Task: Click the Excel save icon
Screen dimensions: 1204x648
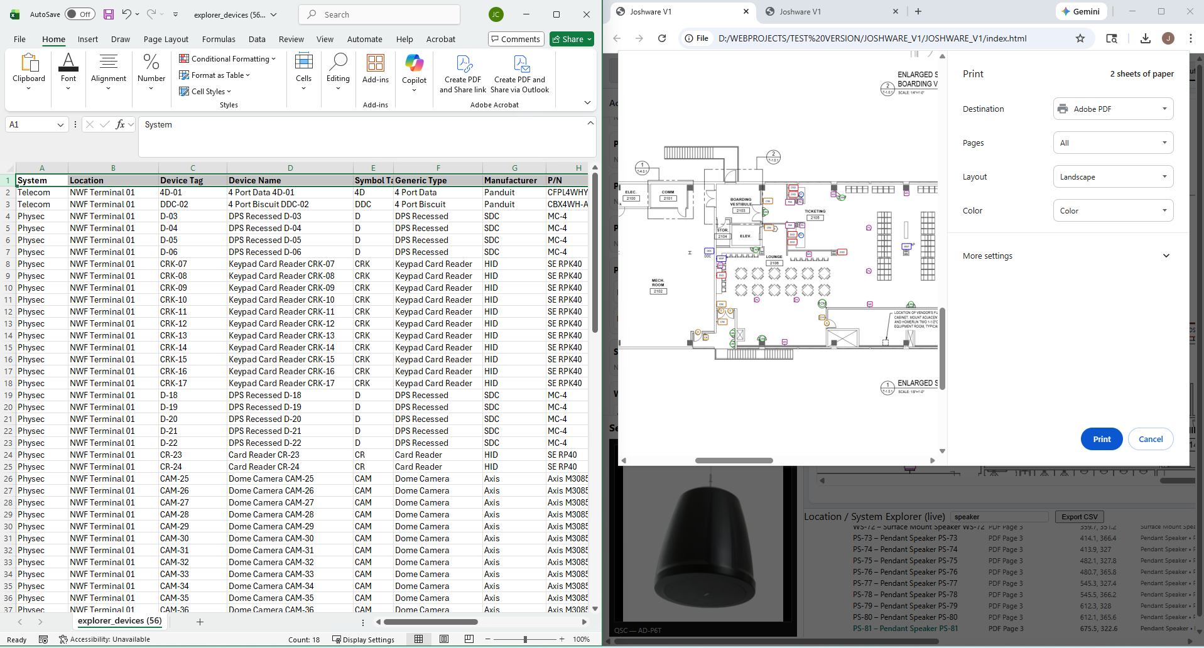Action: pyautogui.click(x=109, y=14)
